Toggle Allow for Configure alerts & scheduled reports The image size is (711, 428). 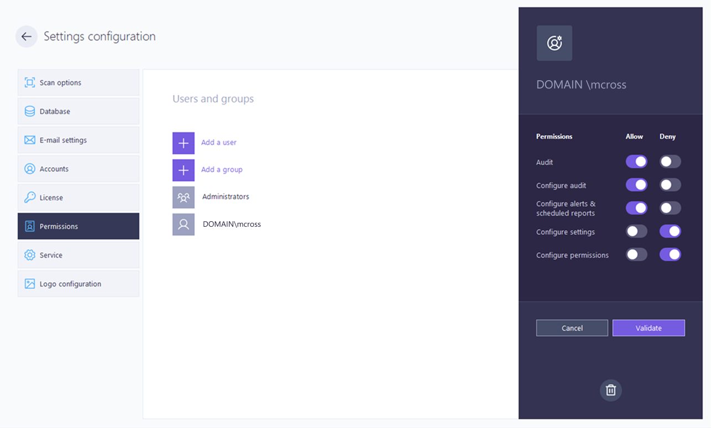[x=636, y=208]
